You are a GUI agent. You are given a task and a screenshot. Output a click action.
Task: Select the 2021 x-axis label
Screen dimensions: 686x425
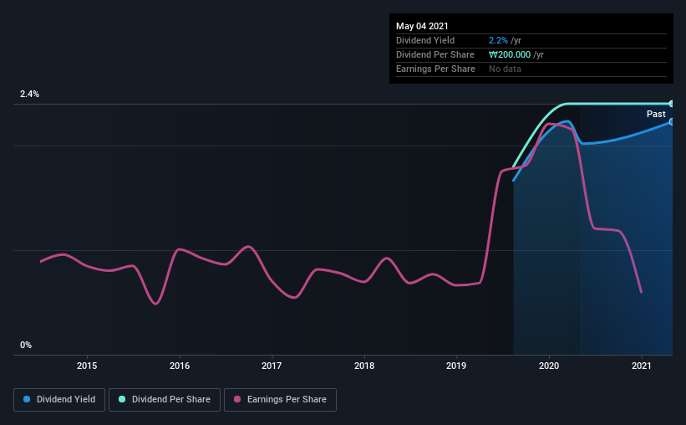coord(642,366)
